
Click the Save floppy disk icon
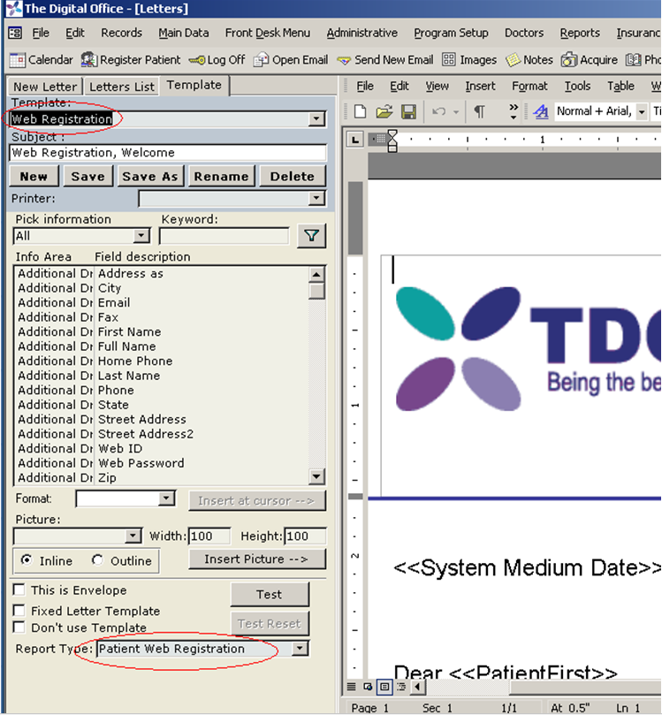pyautogui.click(x=408, y=111)
